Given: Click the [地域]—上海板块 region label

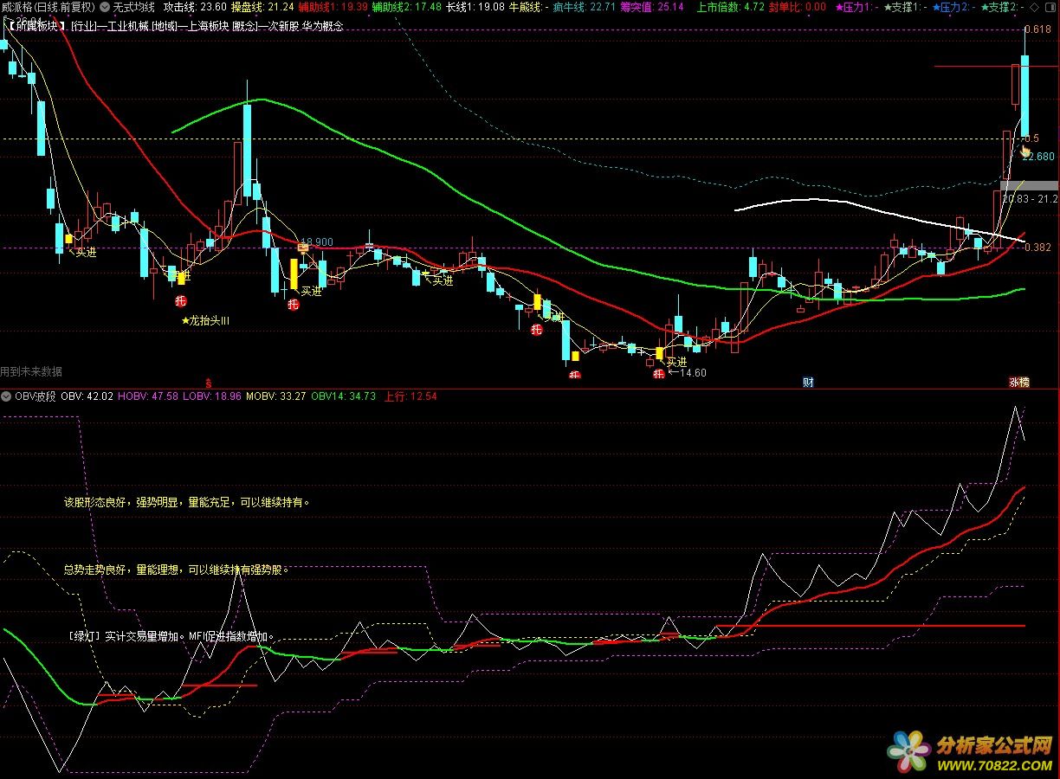Looking at the screenshot, I should (x=190, y=26).
